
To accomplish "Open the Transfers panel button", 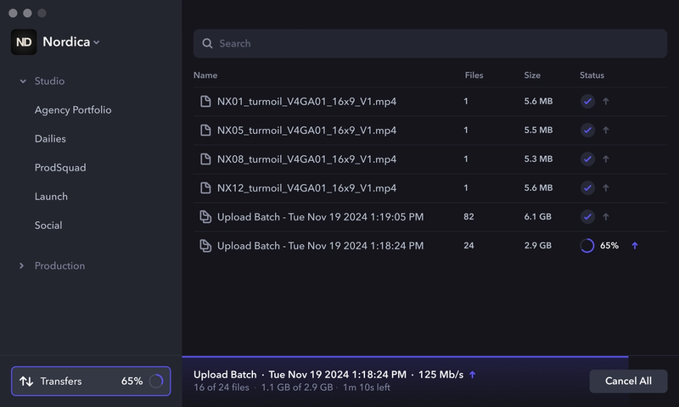I will [91, 382].
